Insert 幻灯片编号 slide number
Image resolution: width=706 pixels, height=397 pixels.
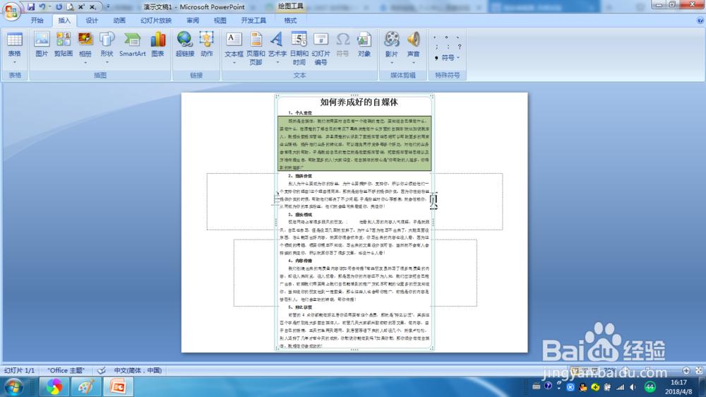coord(321,48)
